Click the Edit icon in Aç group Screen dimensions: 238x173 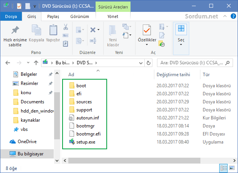pyautogui.click(x=162, y=35)
